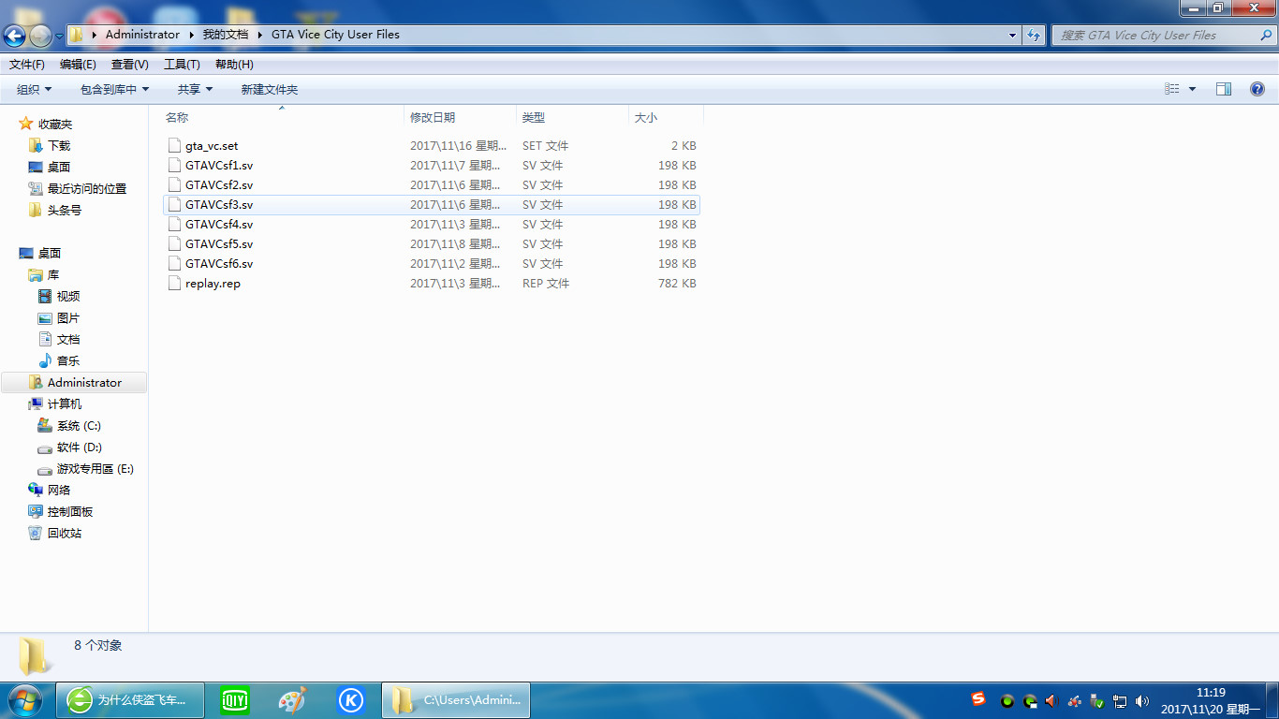Open the 组织 dropdown menu

34,89
